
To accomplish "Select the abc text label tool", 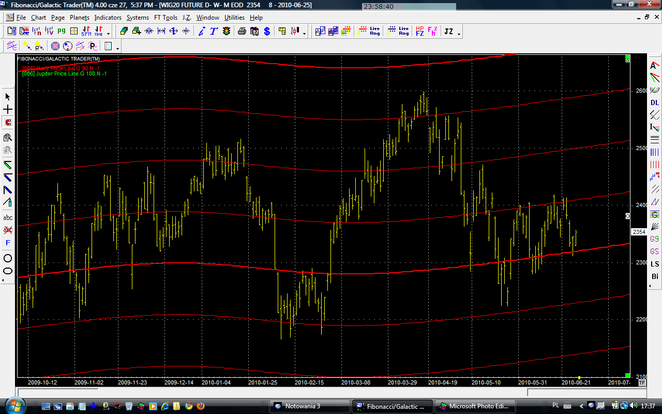I will (x=8, y=217).
